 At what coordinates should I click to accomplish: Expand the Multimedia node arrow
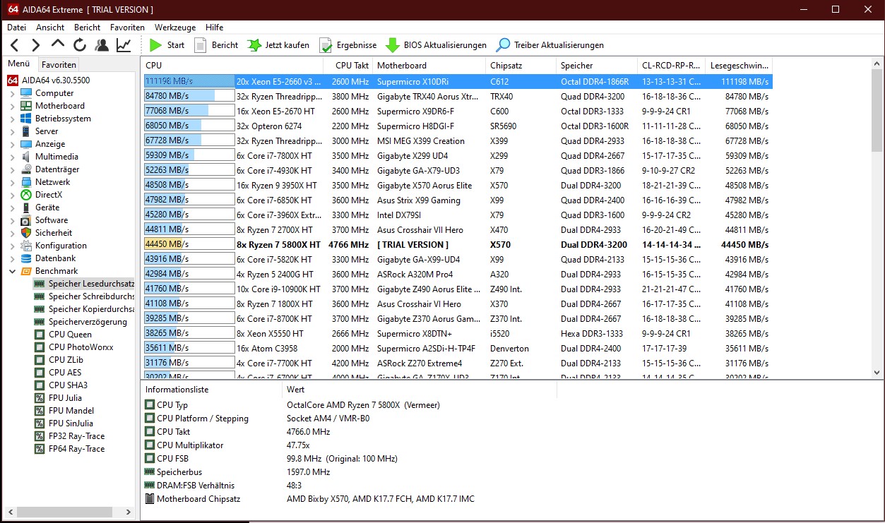coord(12,157)
